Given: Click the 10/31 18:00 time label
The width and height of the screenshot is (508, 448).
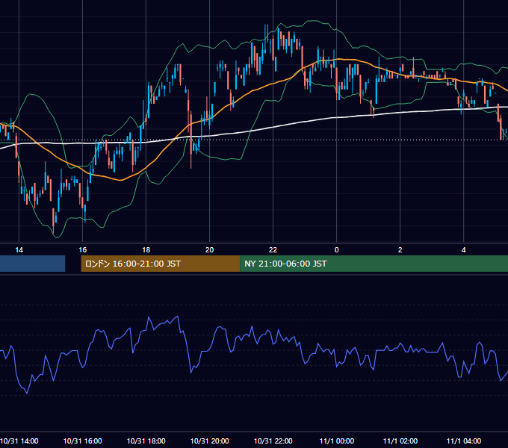Looking at the screenshot, I should click(146, 441).
